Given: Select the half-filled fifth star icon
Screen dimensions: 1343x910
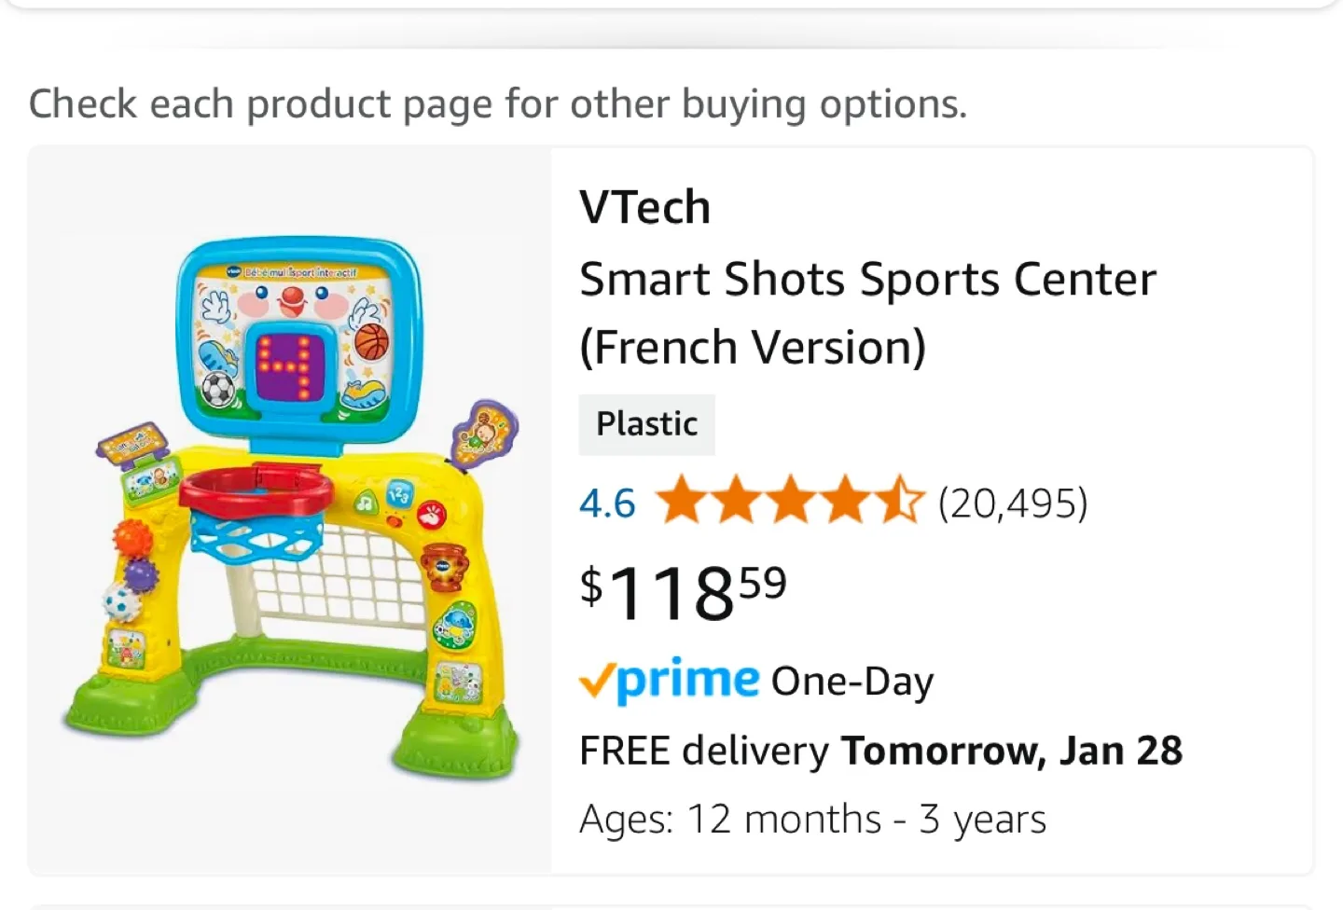Looking at the screenshot, I should pos(903,502).
